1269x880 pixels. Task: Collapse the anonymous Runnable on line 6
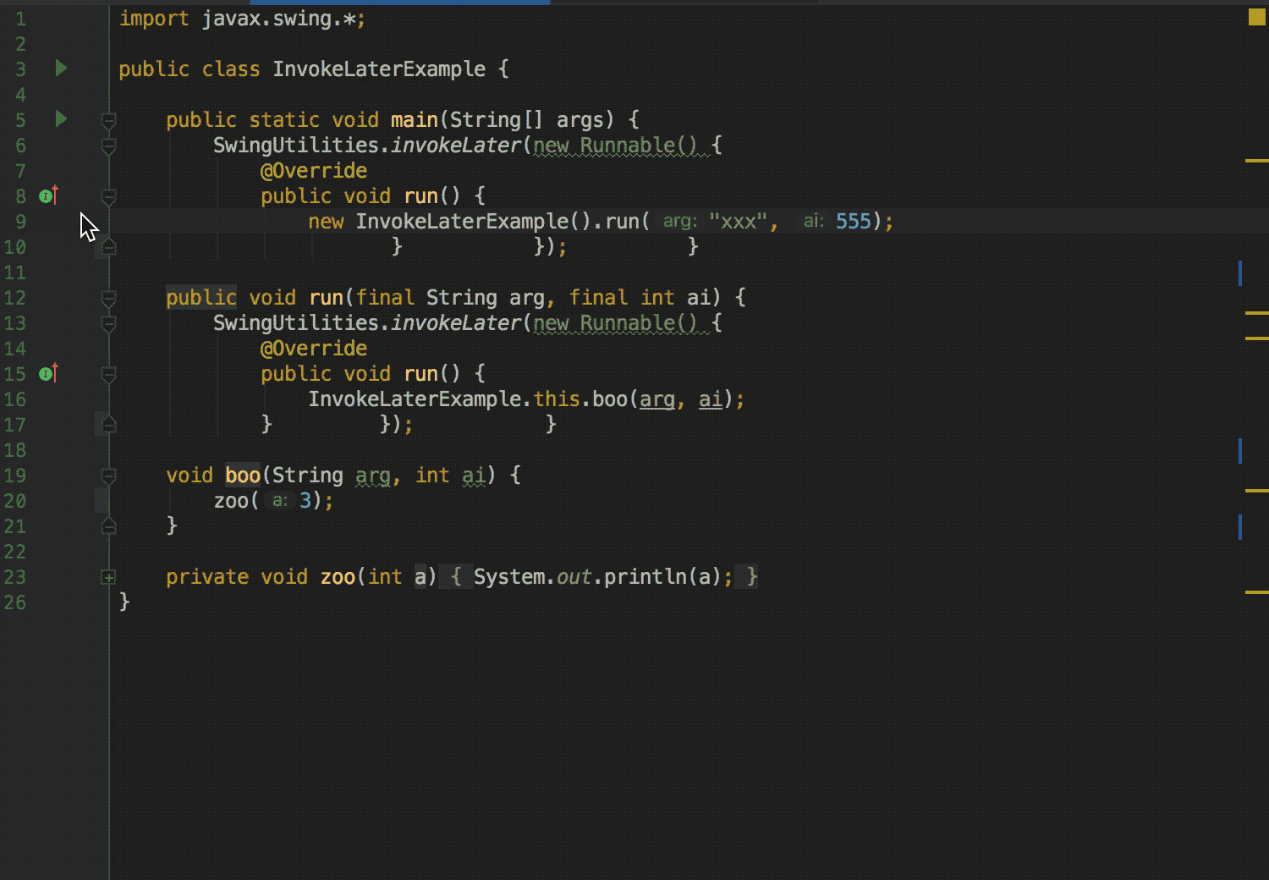(108, 146)
